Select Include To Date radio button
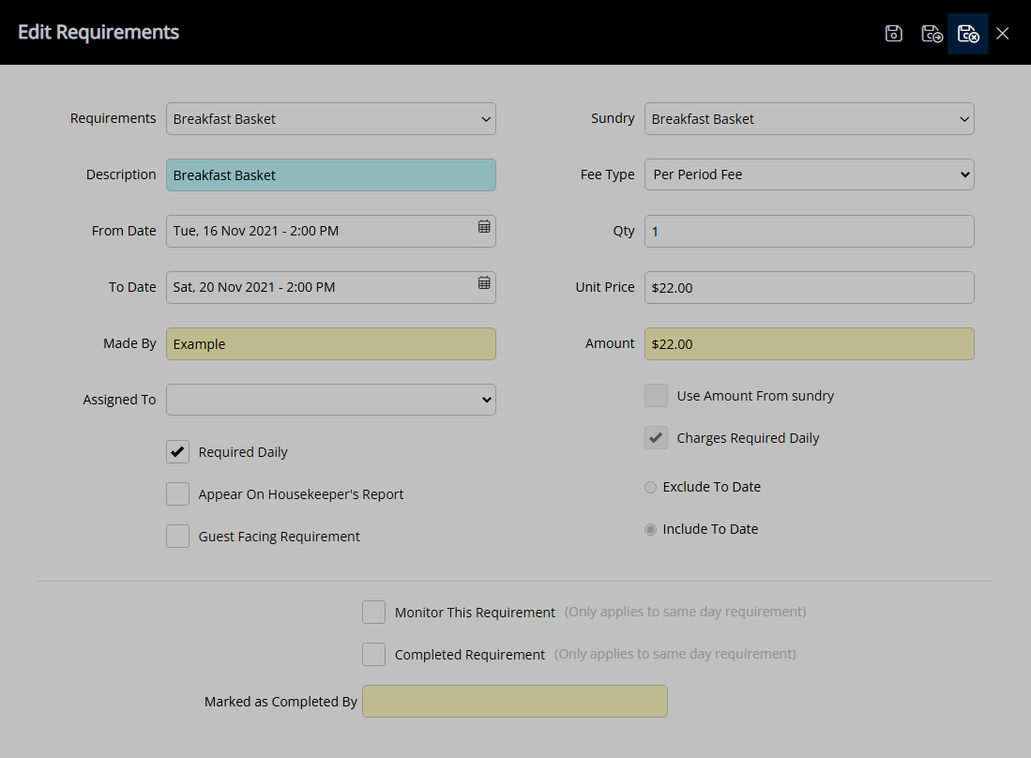Screen dimensions: 1031x758 650,529
